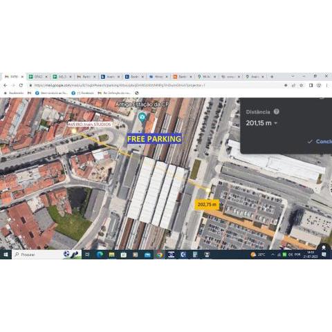Click the AVEIRO.train.STUDIOS label

pos(89,124)
